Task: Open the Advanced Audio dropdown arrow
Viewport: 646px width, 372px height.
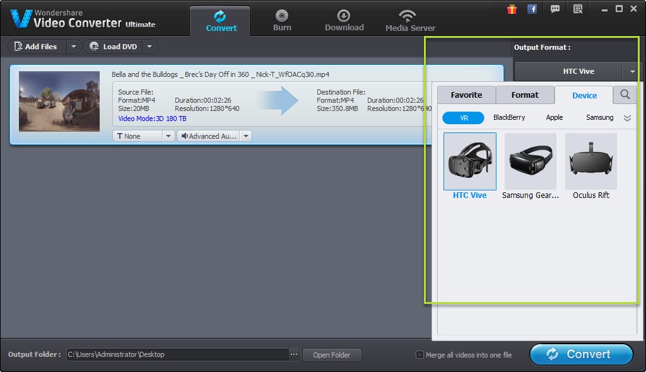Action: 245,136
